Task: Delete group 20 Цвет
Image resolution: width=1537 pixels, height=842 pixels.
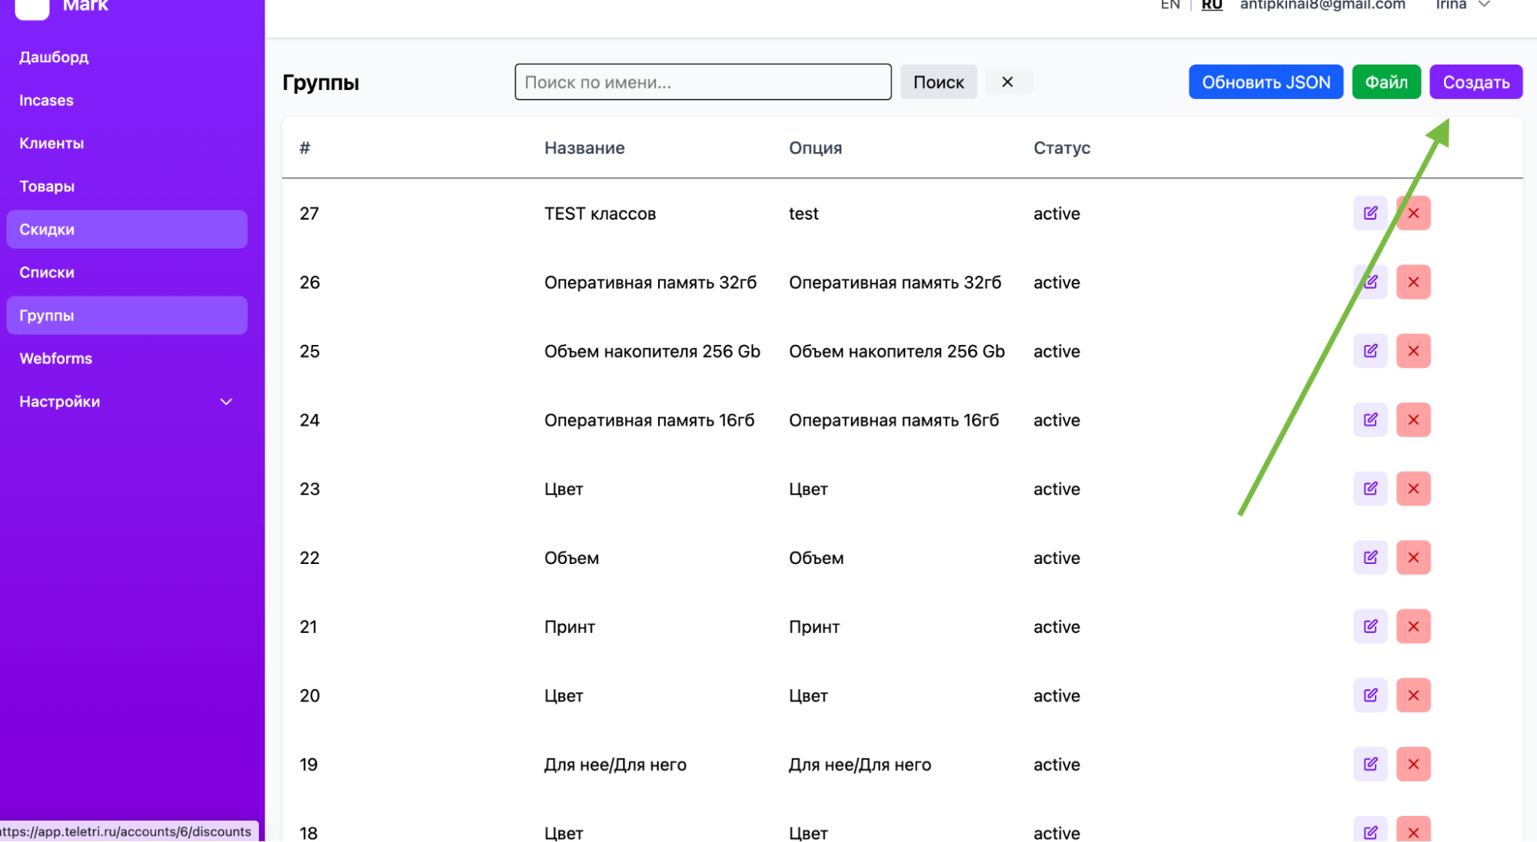Action: pyautogui.click(x=1413, y=695)
